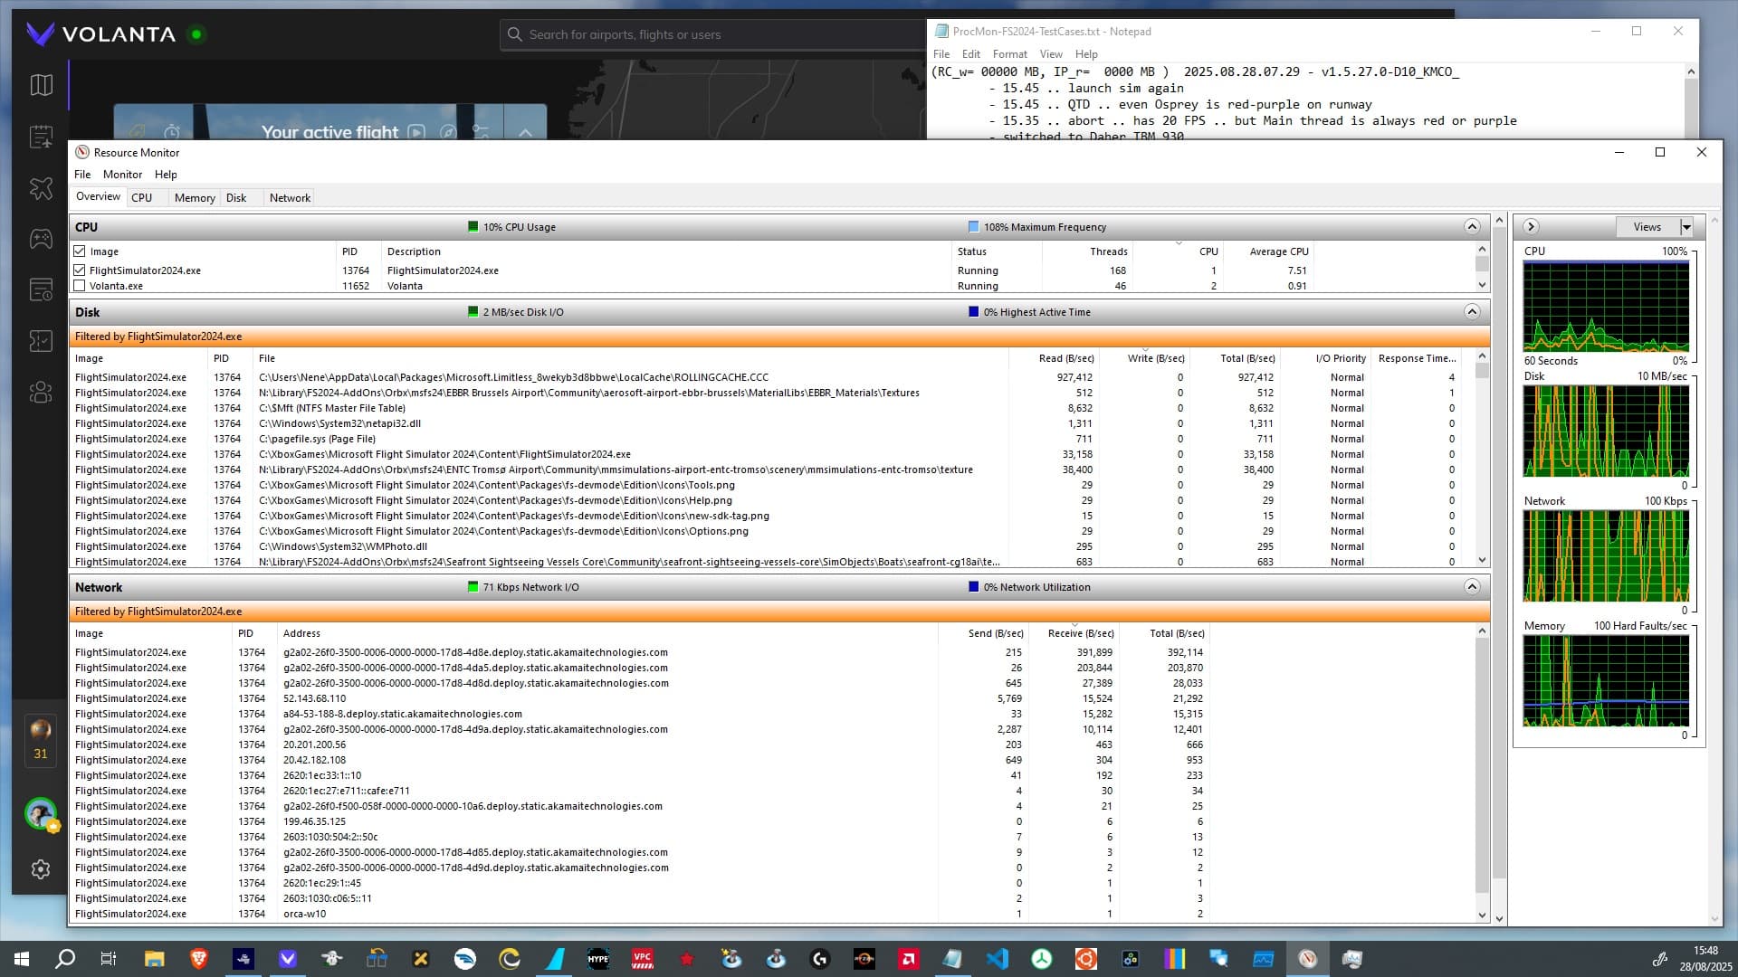
Task: Click the compass icon on active flight card
Action: [448, 132]
